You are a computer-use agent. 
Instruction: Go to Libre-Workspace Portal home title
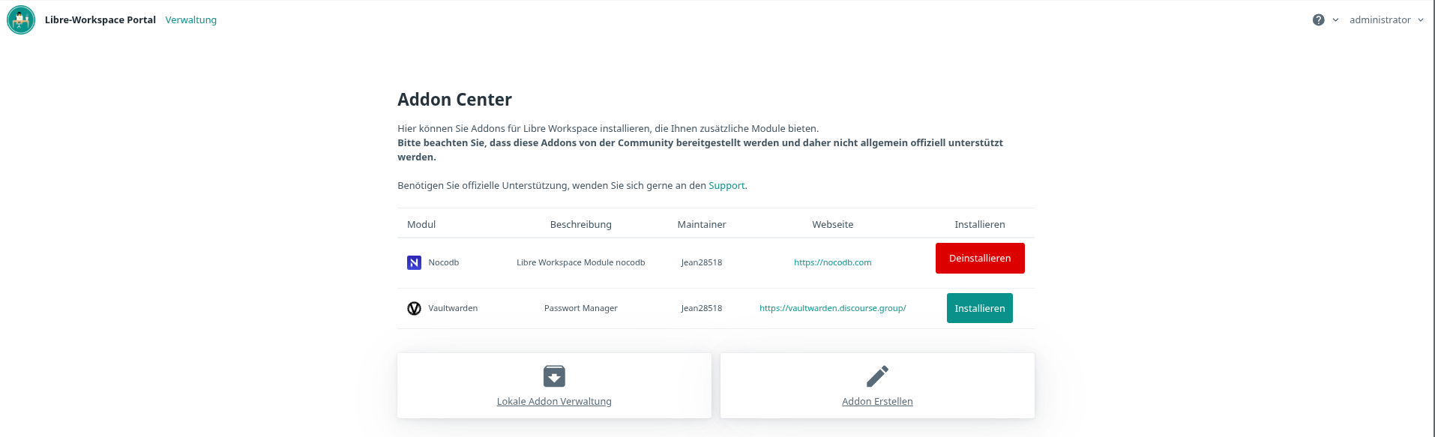pos(100,20)
